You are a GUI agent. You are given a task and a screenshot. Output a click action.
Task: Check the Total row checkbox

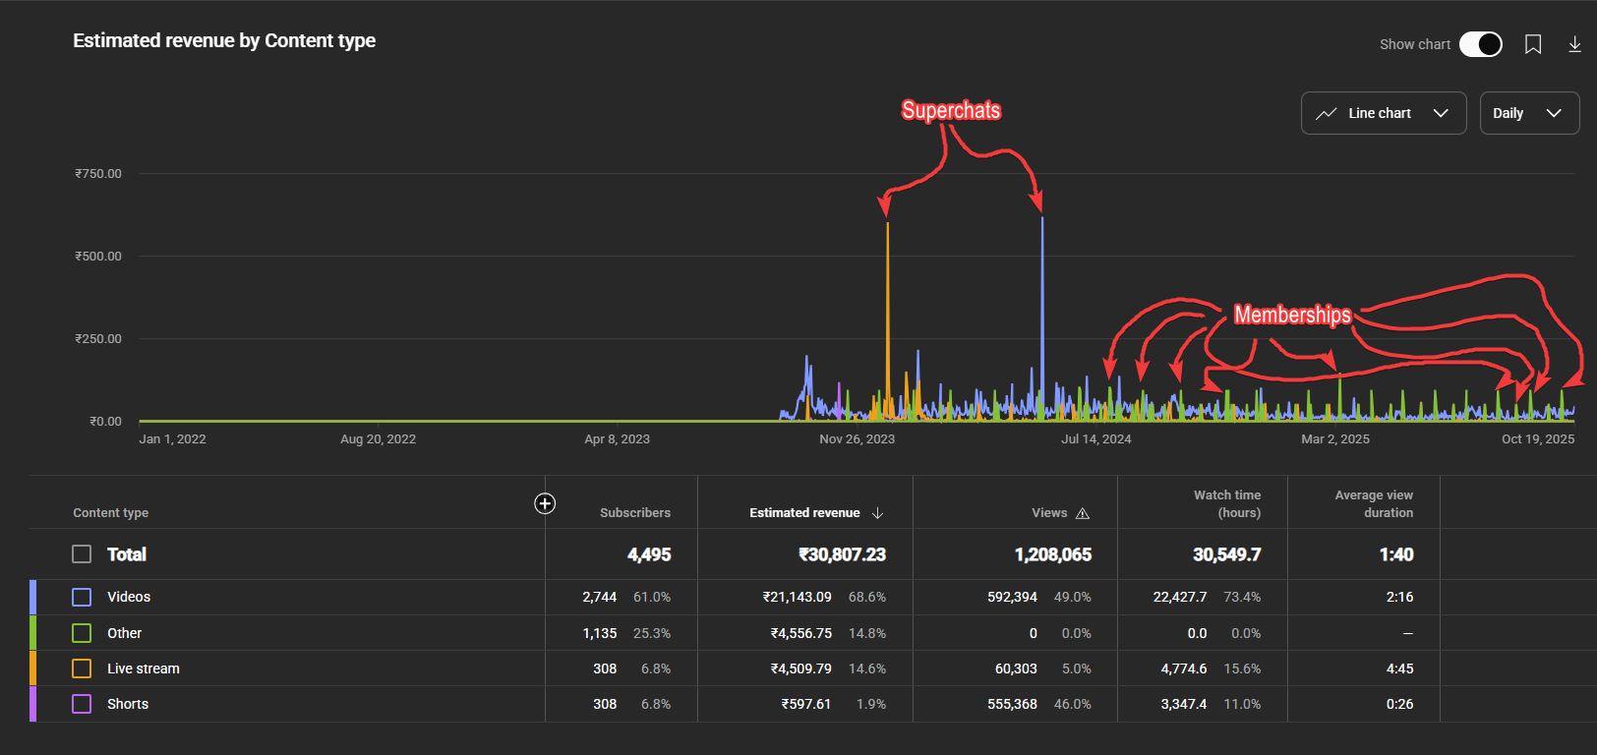tap(82, 554)
